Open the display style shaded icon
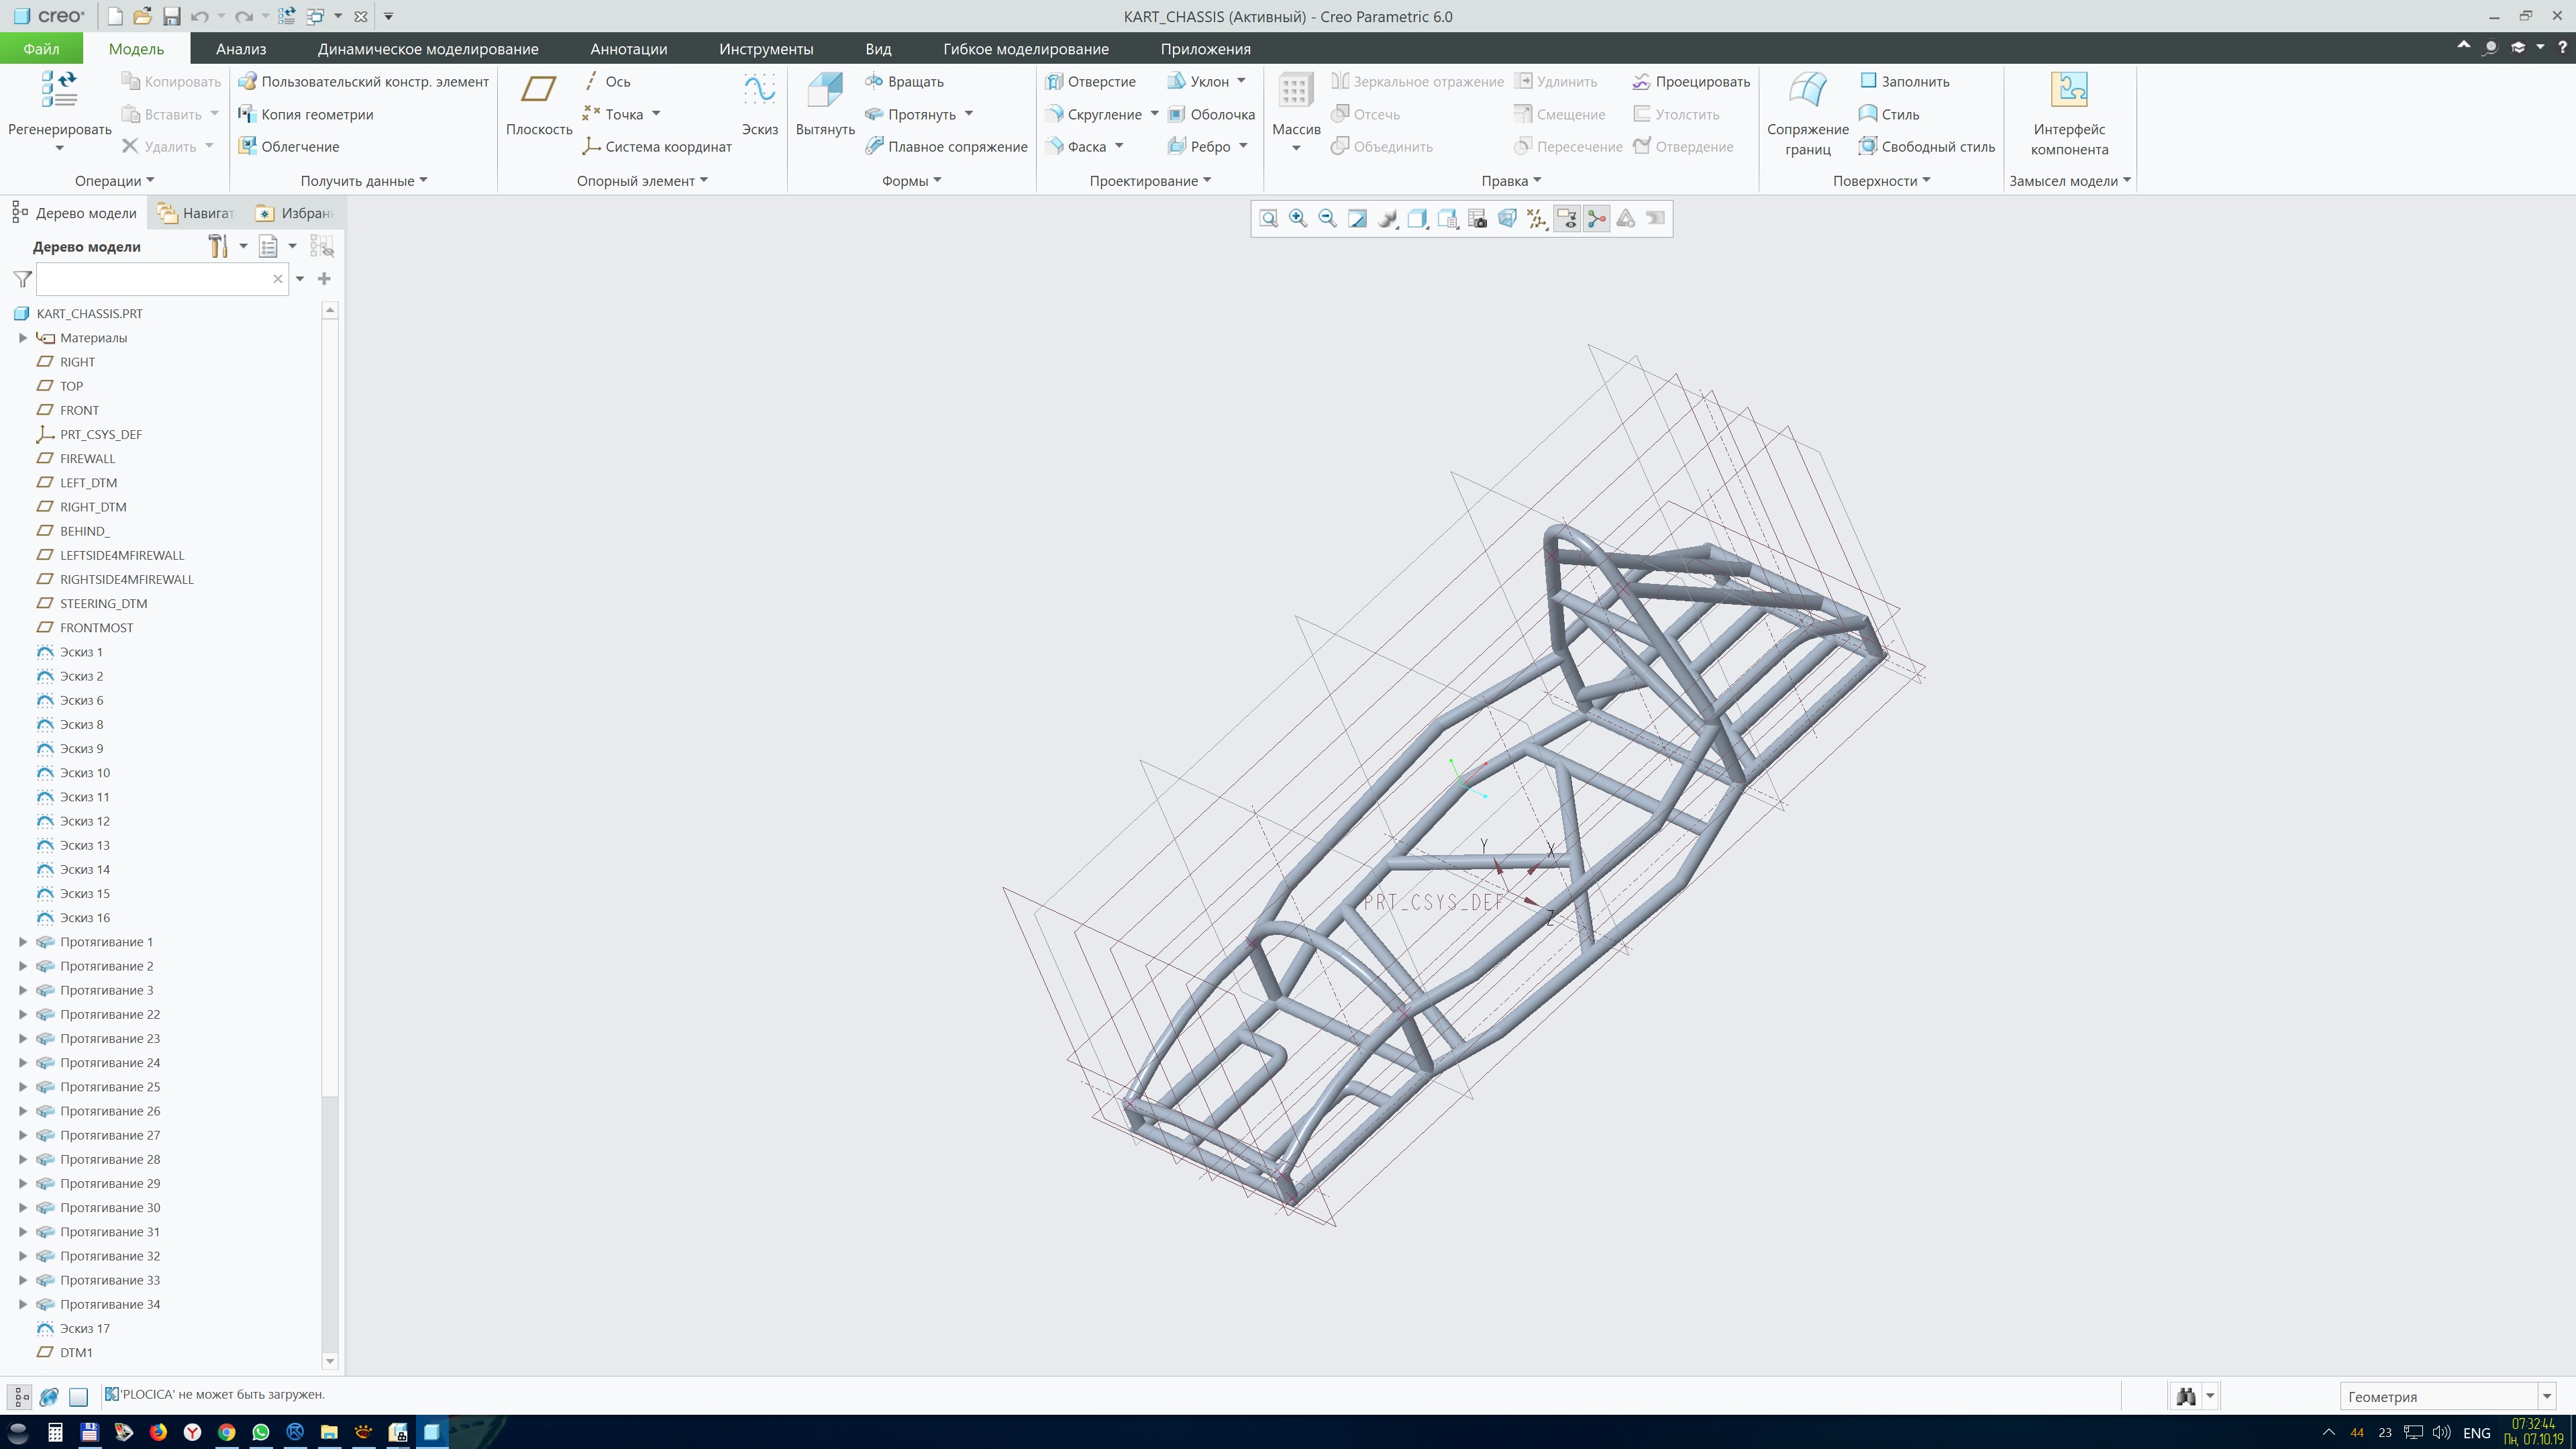 tap(1387, 218)
